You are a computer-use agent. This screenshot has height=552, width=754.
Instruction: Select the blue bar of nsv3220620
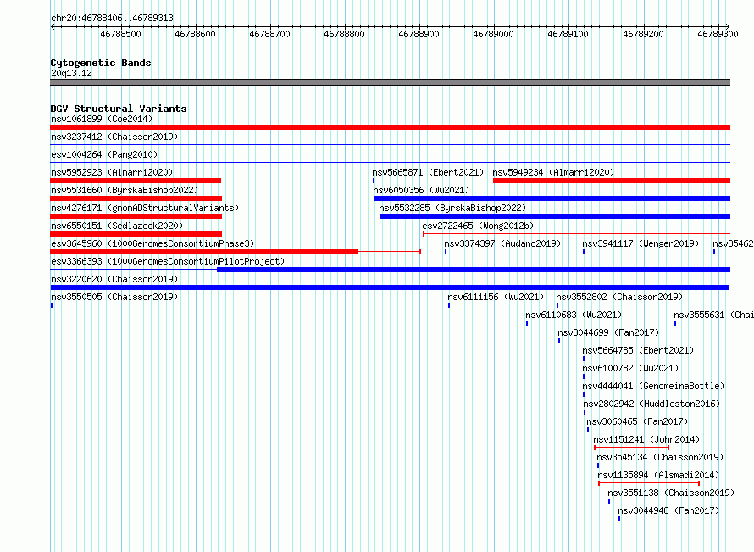coord(390,287)
